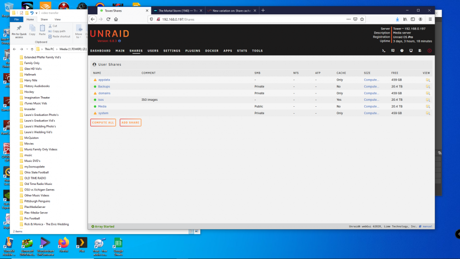Screen dimensions: 460x259
Task: Open Move to dropdown in Explorer
Action: coord(79,31)
